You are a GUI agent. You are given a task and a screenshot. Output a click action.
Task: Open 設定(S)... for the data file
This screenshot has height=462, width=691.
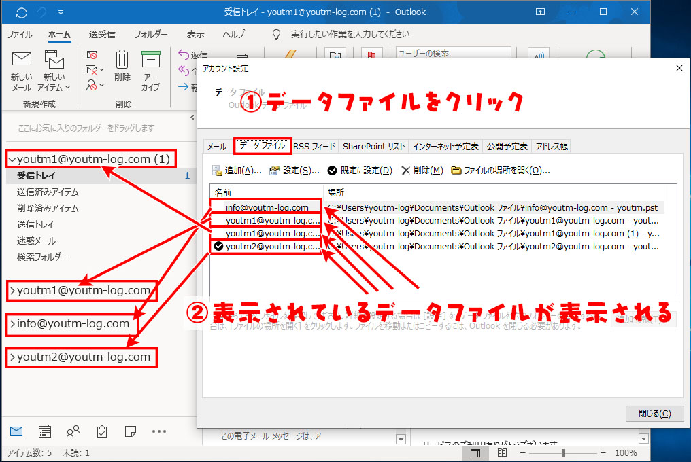pos(294,171)
